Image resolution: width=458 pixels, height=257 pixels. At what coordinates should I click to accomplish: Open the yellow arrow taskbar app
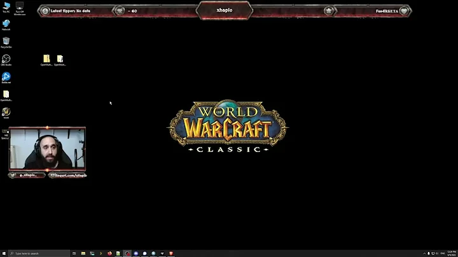click(x=101, y=253)
